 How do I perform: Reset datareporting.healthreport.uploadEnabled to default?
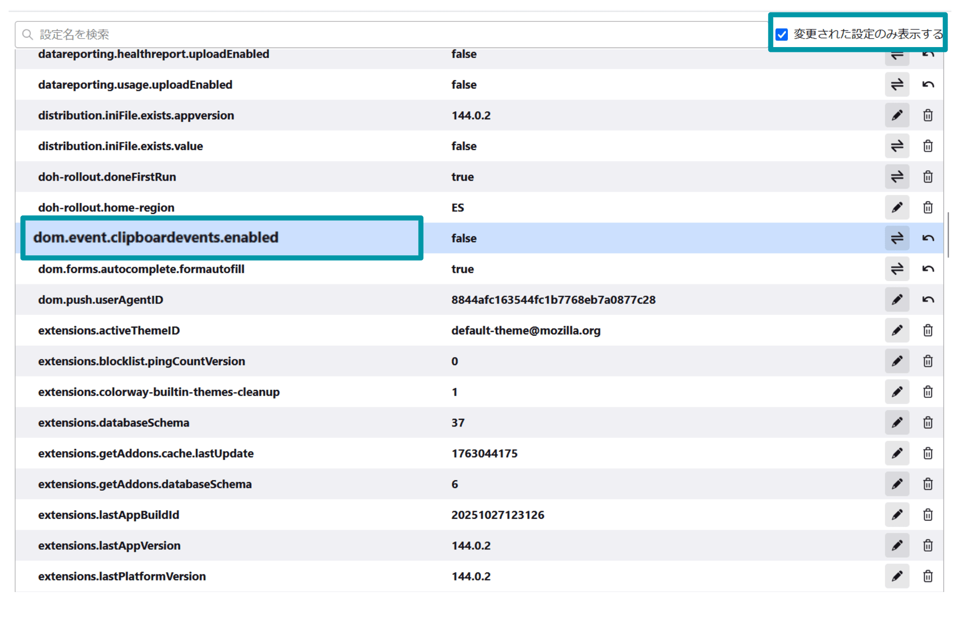pos(928,54)
